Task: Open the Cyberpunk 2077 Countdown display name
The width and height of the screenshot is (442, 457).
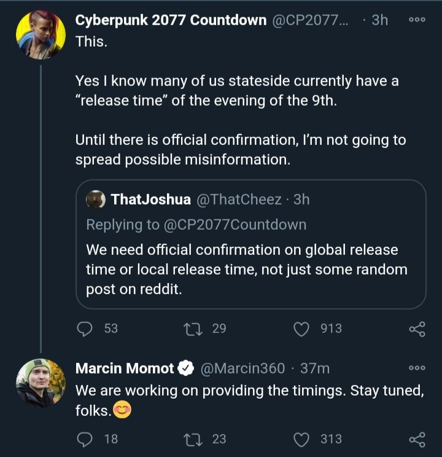Action: tap(171, 20)
